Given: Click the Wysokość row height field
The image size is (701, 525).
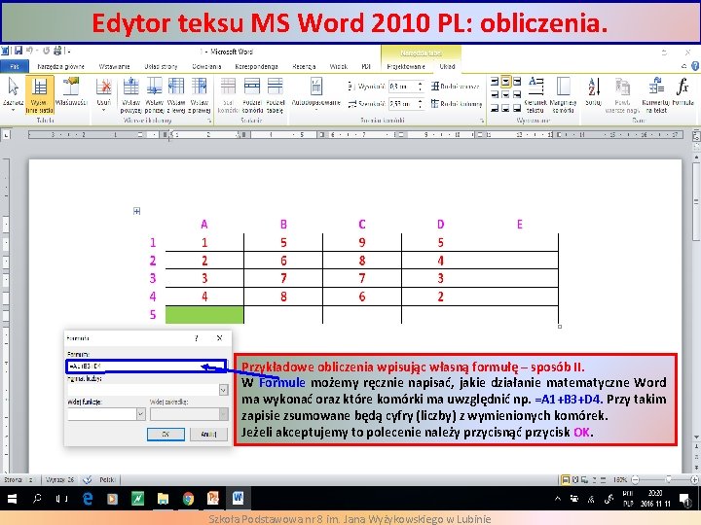Looking at the screenshot, I should pos(402,87).
